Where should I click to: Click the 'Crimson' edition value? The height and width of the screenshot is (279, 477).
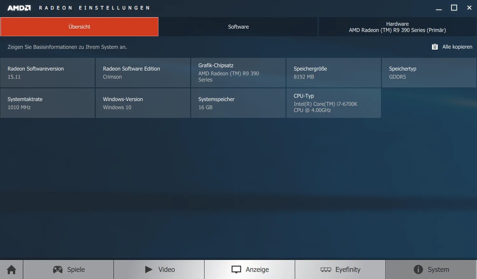pos(112,77)
